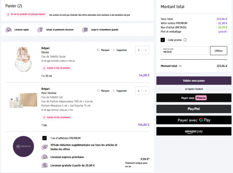Viewport: 233px width, 173px height.
Task: Uncheck the PREMIUM membership checkbox
Action: click(44, 138)
